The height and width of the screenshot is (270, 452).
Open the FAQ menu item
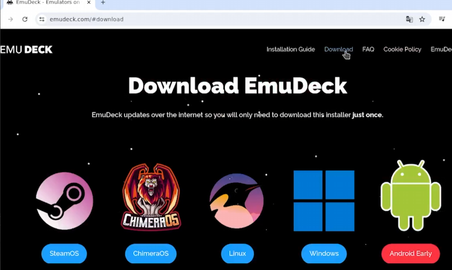368,49
